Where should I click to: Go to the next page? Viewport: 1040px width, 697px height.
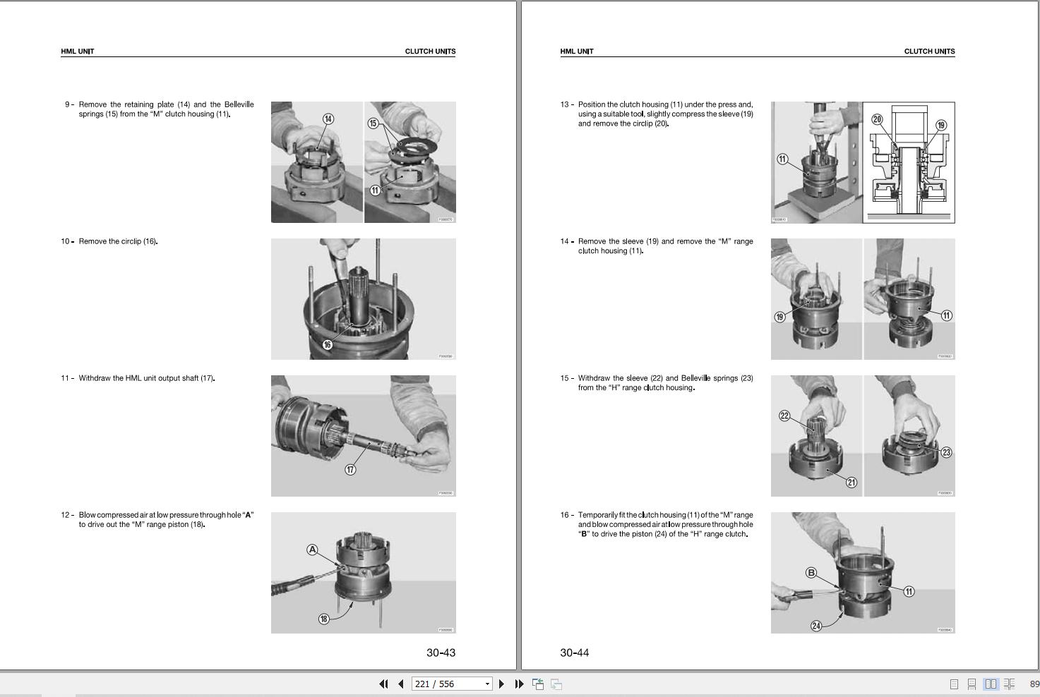coord(501,684)
